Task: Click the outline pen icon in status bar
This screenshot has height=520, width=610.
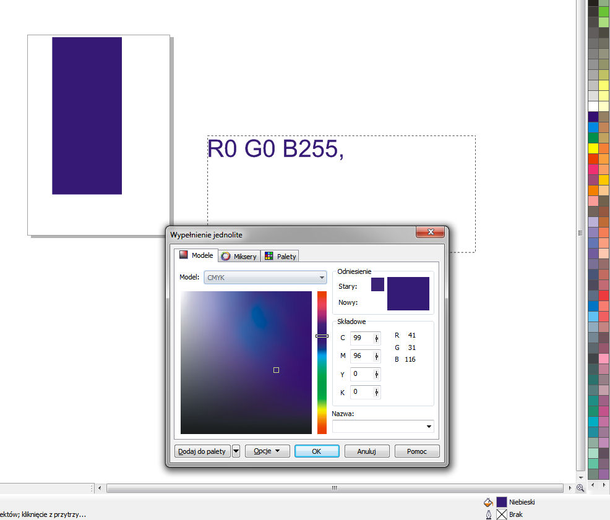Action: (488, 514)
